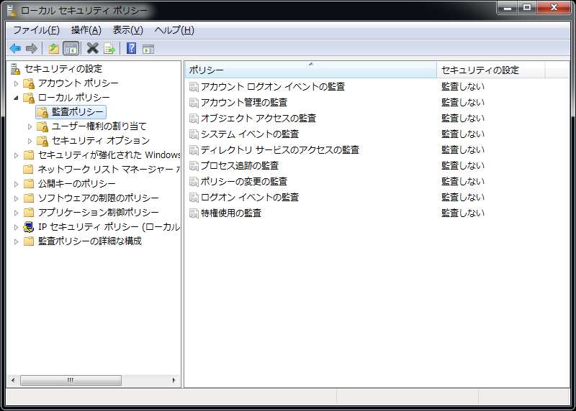Click the Back arrow toolbar icon
The image size is (576, 411).
tap(15, 48)
